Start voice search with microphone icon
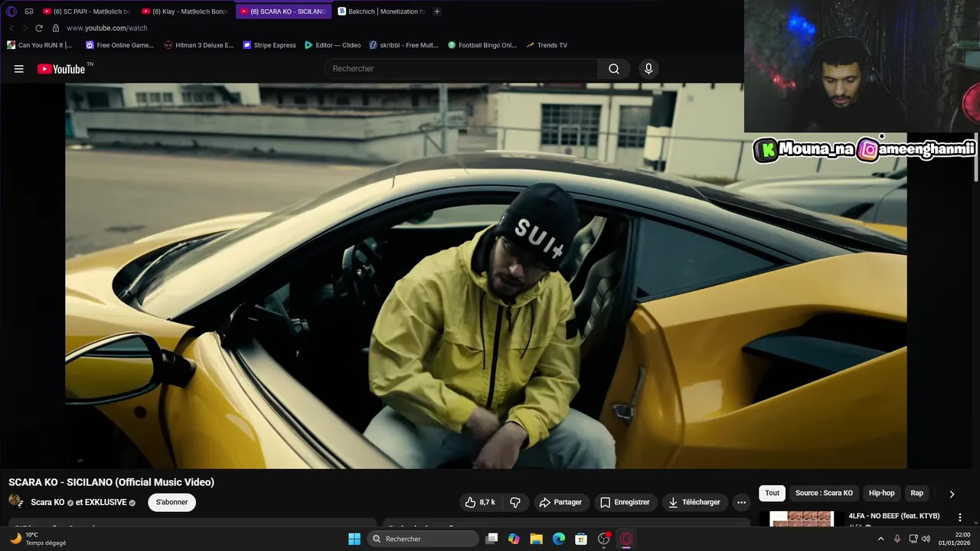The width and height of the screenshot is (980, 551). [648, 69]
